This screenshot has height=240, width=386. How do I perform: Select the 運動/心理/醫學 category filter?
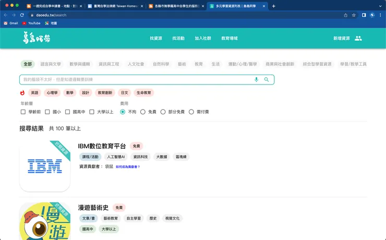pos(243,64)
